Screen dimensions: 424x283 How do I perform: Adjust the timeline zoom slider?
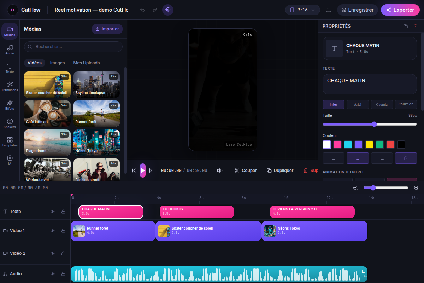click(386, 188)
